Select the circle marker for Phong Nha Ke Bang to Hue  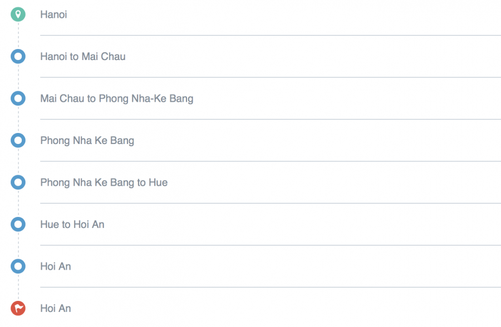click(x=18, y=182)
